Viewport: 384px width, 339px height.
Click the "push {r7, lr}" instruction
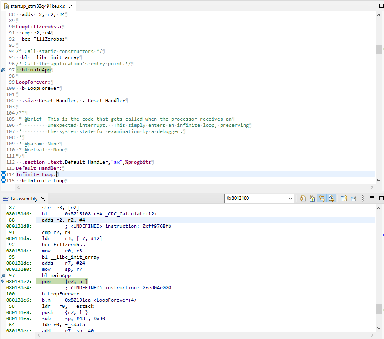[64, 312]
